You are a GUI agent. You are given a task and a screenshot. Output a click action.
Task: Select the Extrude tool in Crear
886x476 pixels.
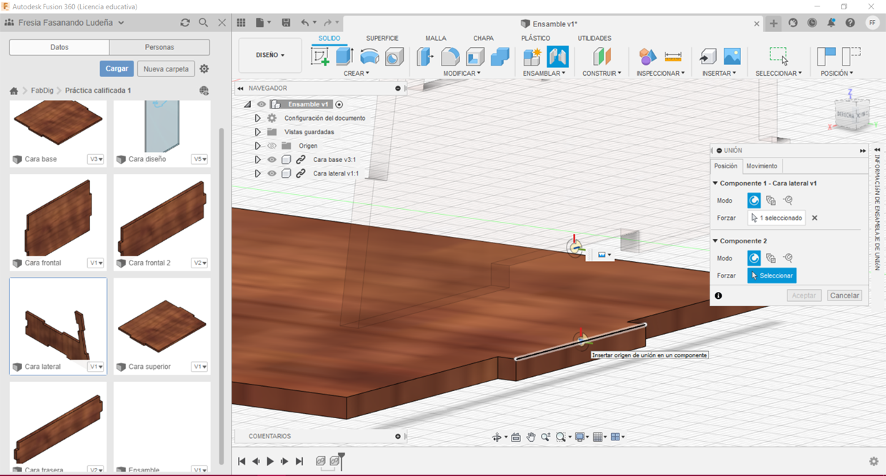coord(344,56)
